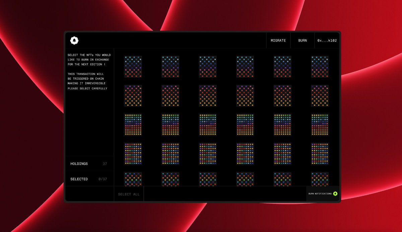
Task: Select the fifth NFT in the fourth row
Action: pos(282,154)
